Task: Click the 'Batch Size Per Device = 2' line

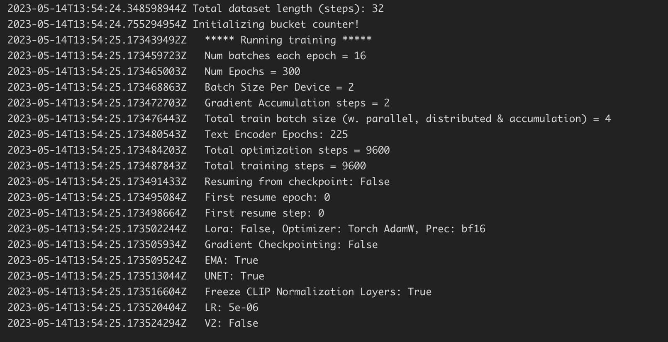Action: pyautogui.click(x=279, y=87)
